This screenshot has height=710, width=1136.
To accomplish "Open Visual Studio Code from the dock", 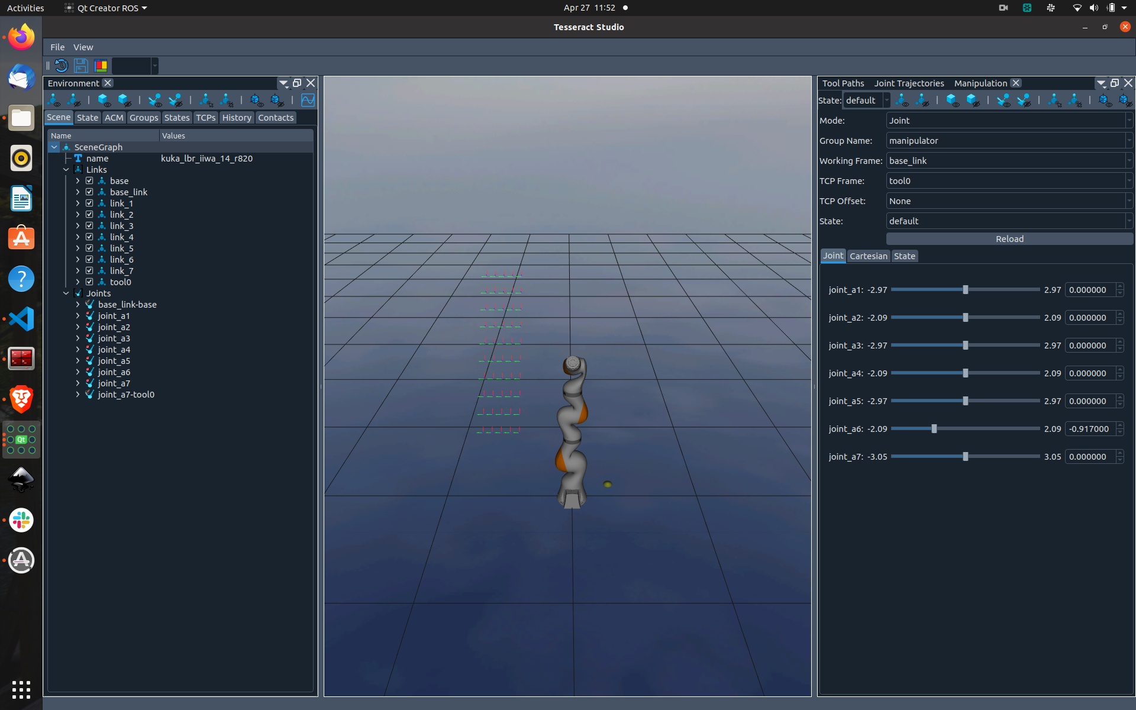I will tap(21, 319).
